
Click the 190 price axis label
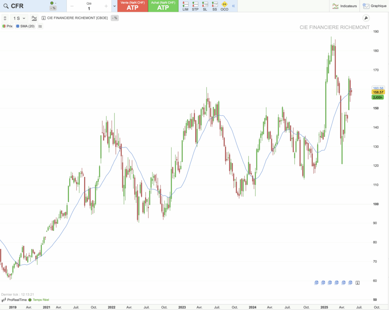pyautogui.click(x=376, y=32)
